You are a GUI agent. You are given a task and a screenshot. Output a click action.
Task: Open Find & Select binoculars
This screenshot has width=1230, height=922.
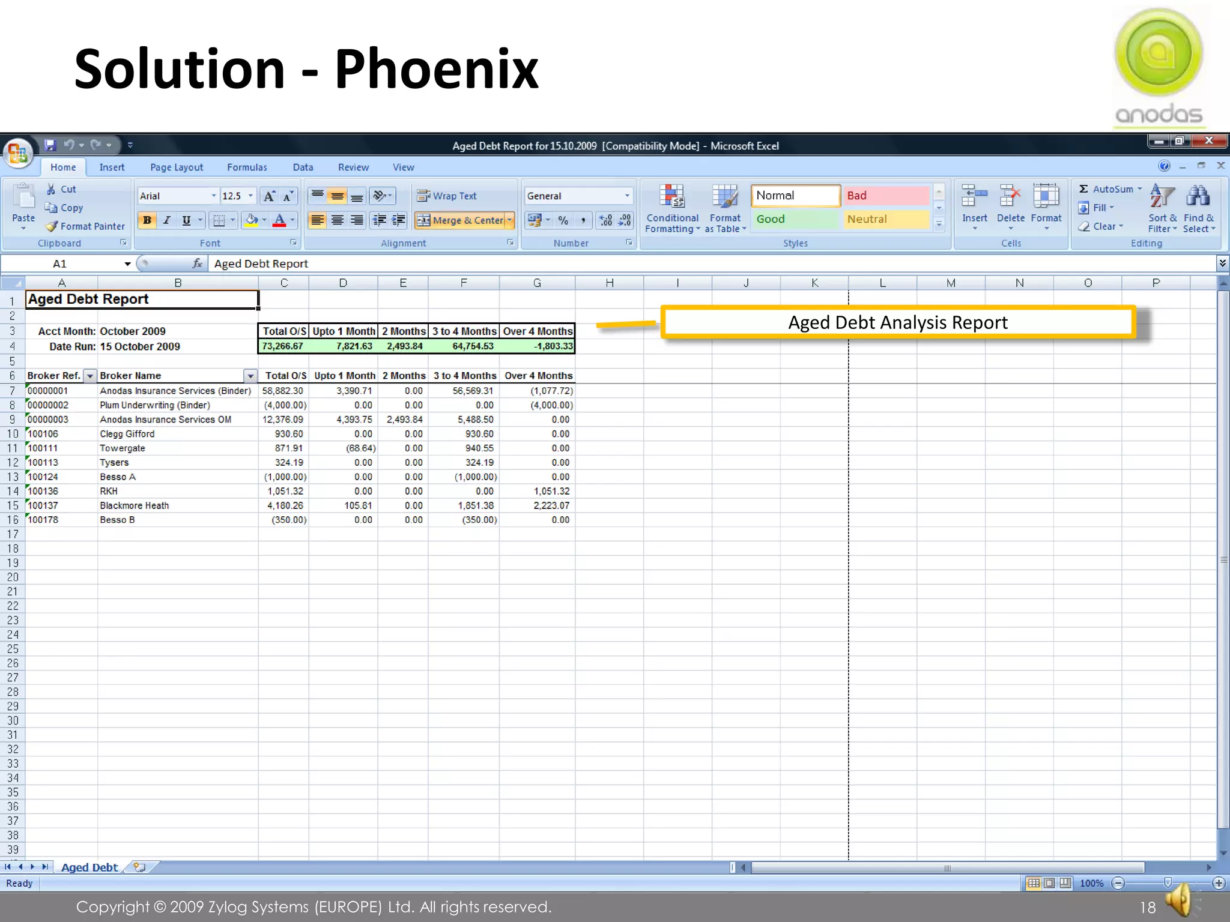(1199, 208)
